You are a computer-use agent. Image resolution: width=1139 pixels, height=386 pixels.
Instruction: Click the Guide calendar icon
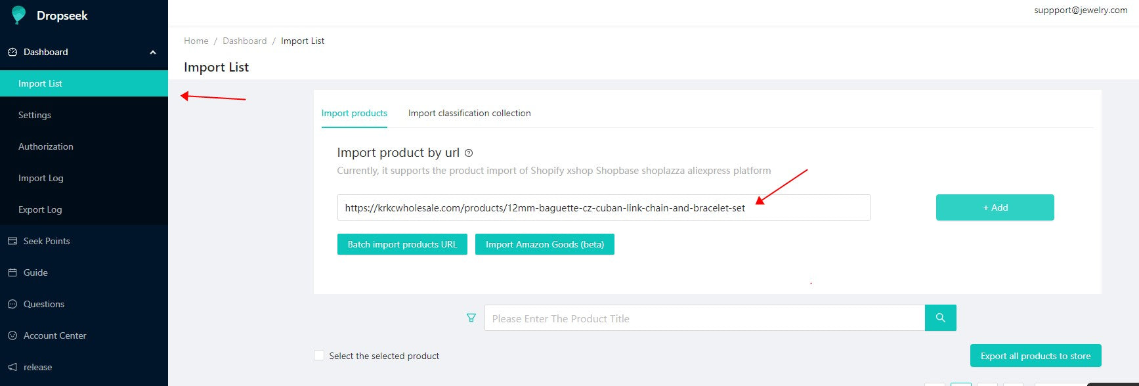pos(12,272)
